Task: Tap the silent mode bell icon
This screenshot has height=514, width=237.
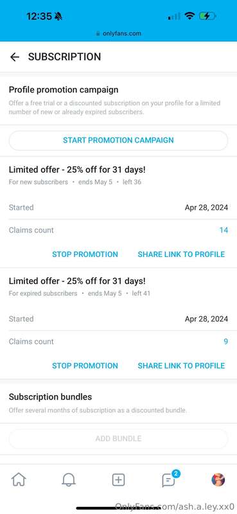Action: click(58, 16)
